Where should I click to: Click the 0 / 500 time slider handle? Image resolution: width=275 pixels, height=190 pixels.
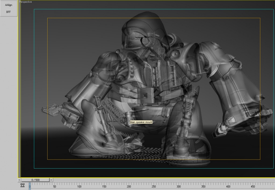coord(35,180)
